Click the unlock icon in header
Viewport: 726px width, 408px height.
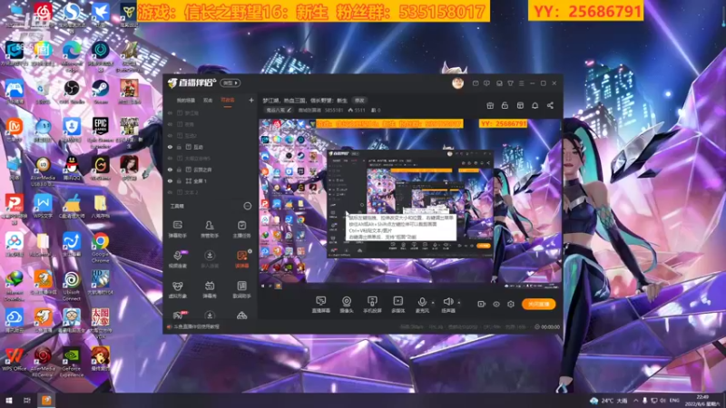(505, 105)
